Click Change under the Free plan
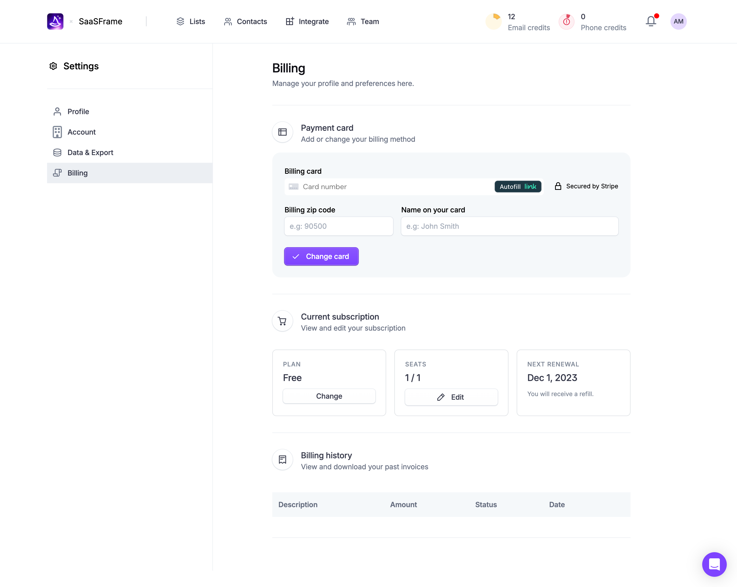The height and width of the screenshot is (587, 737). coord(329,396)
